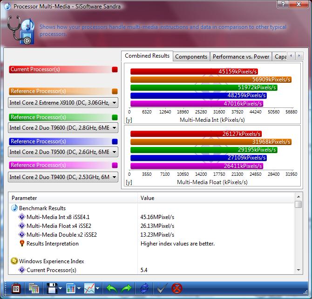Toggle the magenta Reference Processor checkbox

pos(115,165)
